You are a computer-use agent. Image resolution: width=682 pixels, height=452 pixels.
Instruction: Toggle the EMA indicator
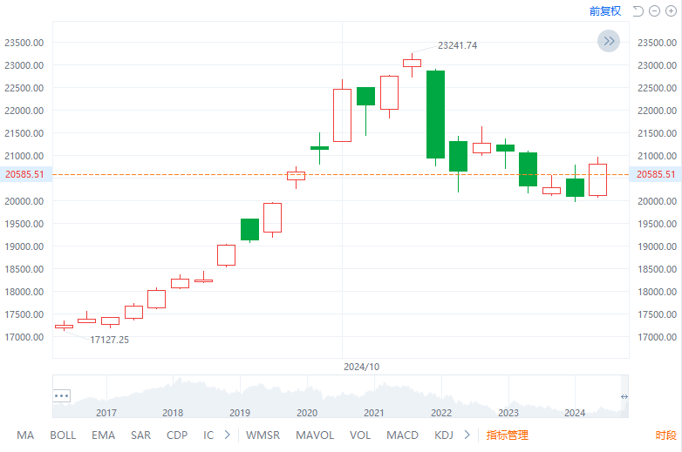pos(103,435)
